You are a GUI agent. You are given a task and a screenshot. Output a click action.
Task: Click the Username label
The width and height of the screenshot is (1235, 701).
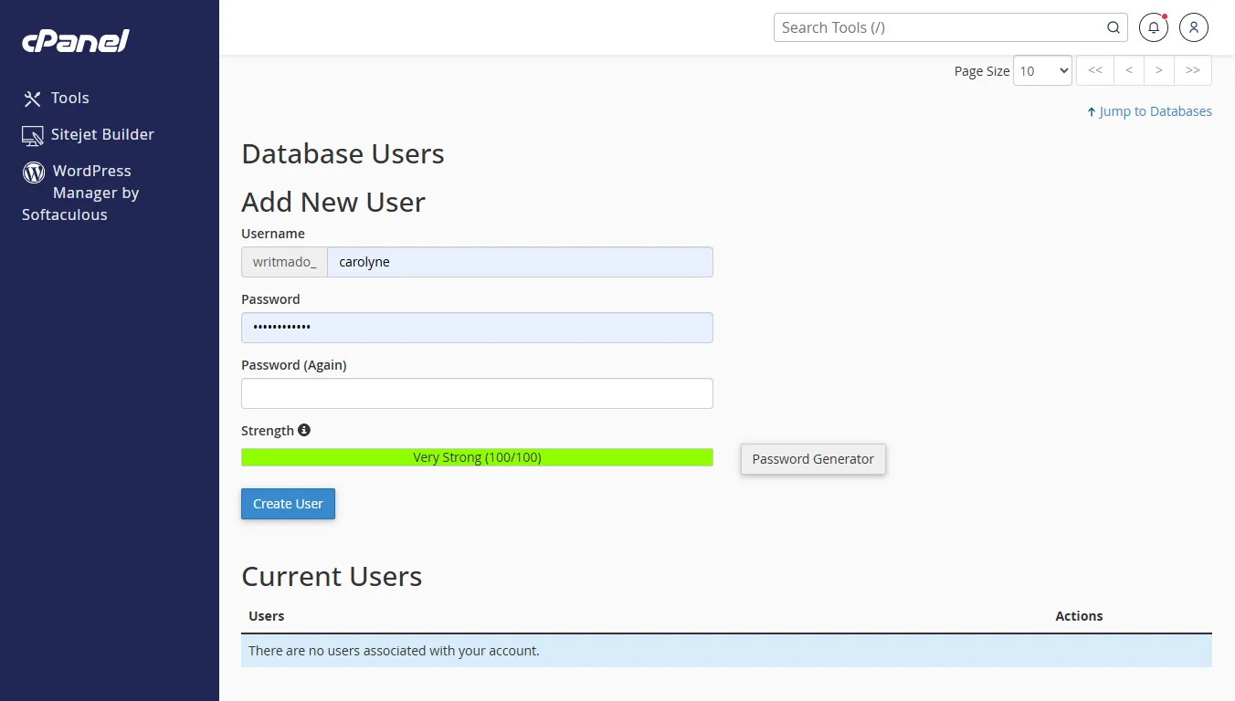(273, 234)
